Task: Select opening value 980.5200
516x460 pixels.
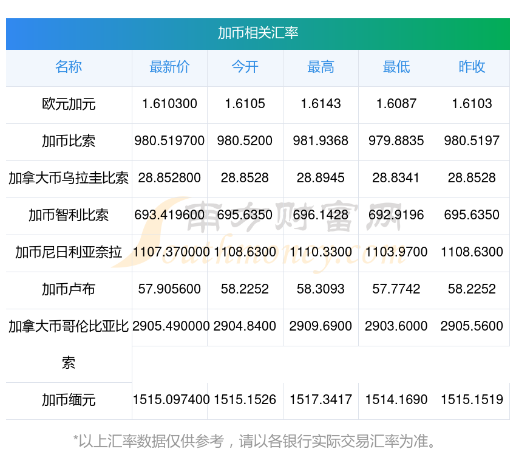Action: click(x=245, y=141)
